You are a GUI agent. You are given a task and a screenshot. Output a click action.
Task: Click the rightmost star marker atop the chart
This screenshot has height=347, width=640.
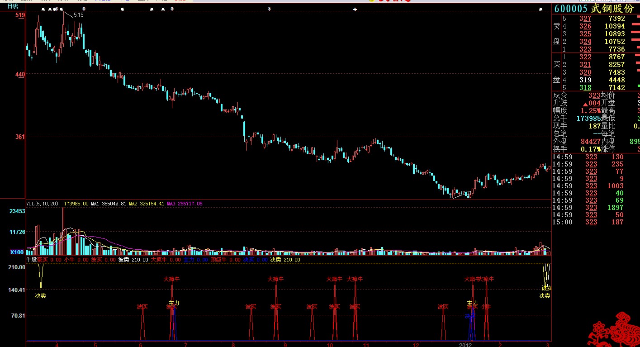540,9
